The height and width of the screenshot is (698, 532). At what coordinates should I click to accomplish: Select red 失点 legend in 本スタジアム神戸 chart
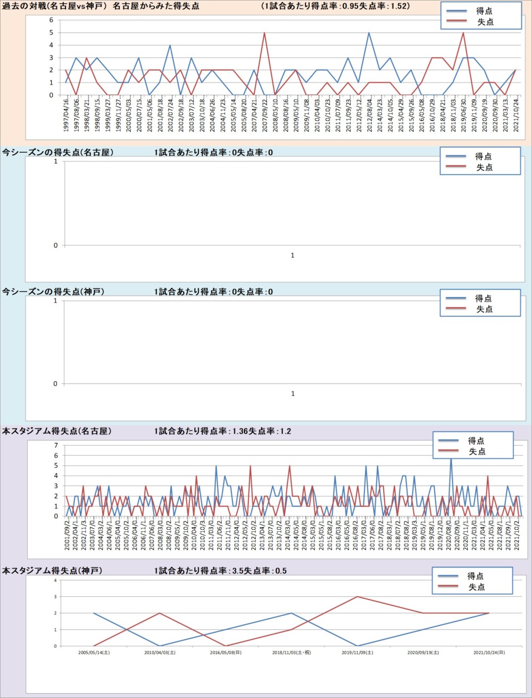tap(447, 587)
